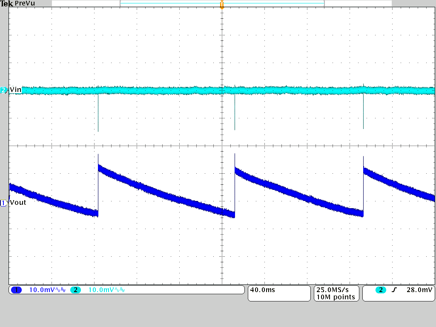The height and width of the screenshot is (327, 436).
Task: Click the rising edge trigger slope icon
Action: click(x=394, y=290)
